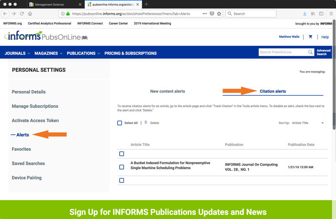Click the trash Delete icon
Image resolution: width=336 pixels, height=219 pixels.
146,123
